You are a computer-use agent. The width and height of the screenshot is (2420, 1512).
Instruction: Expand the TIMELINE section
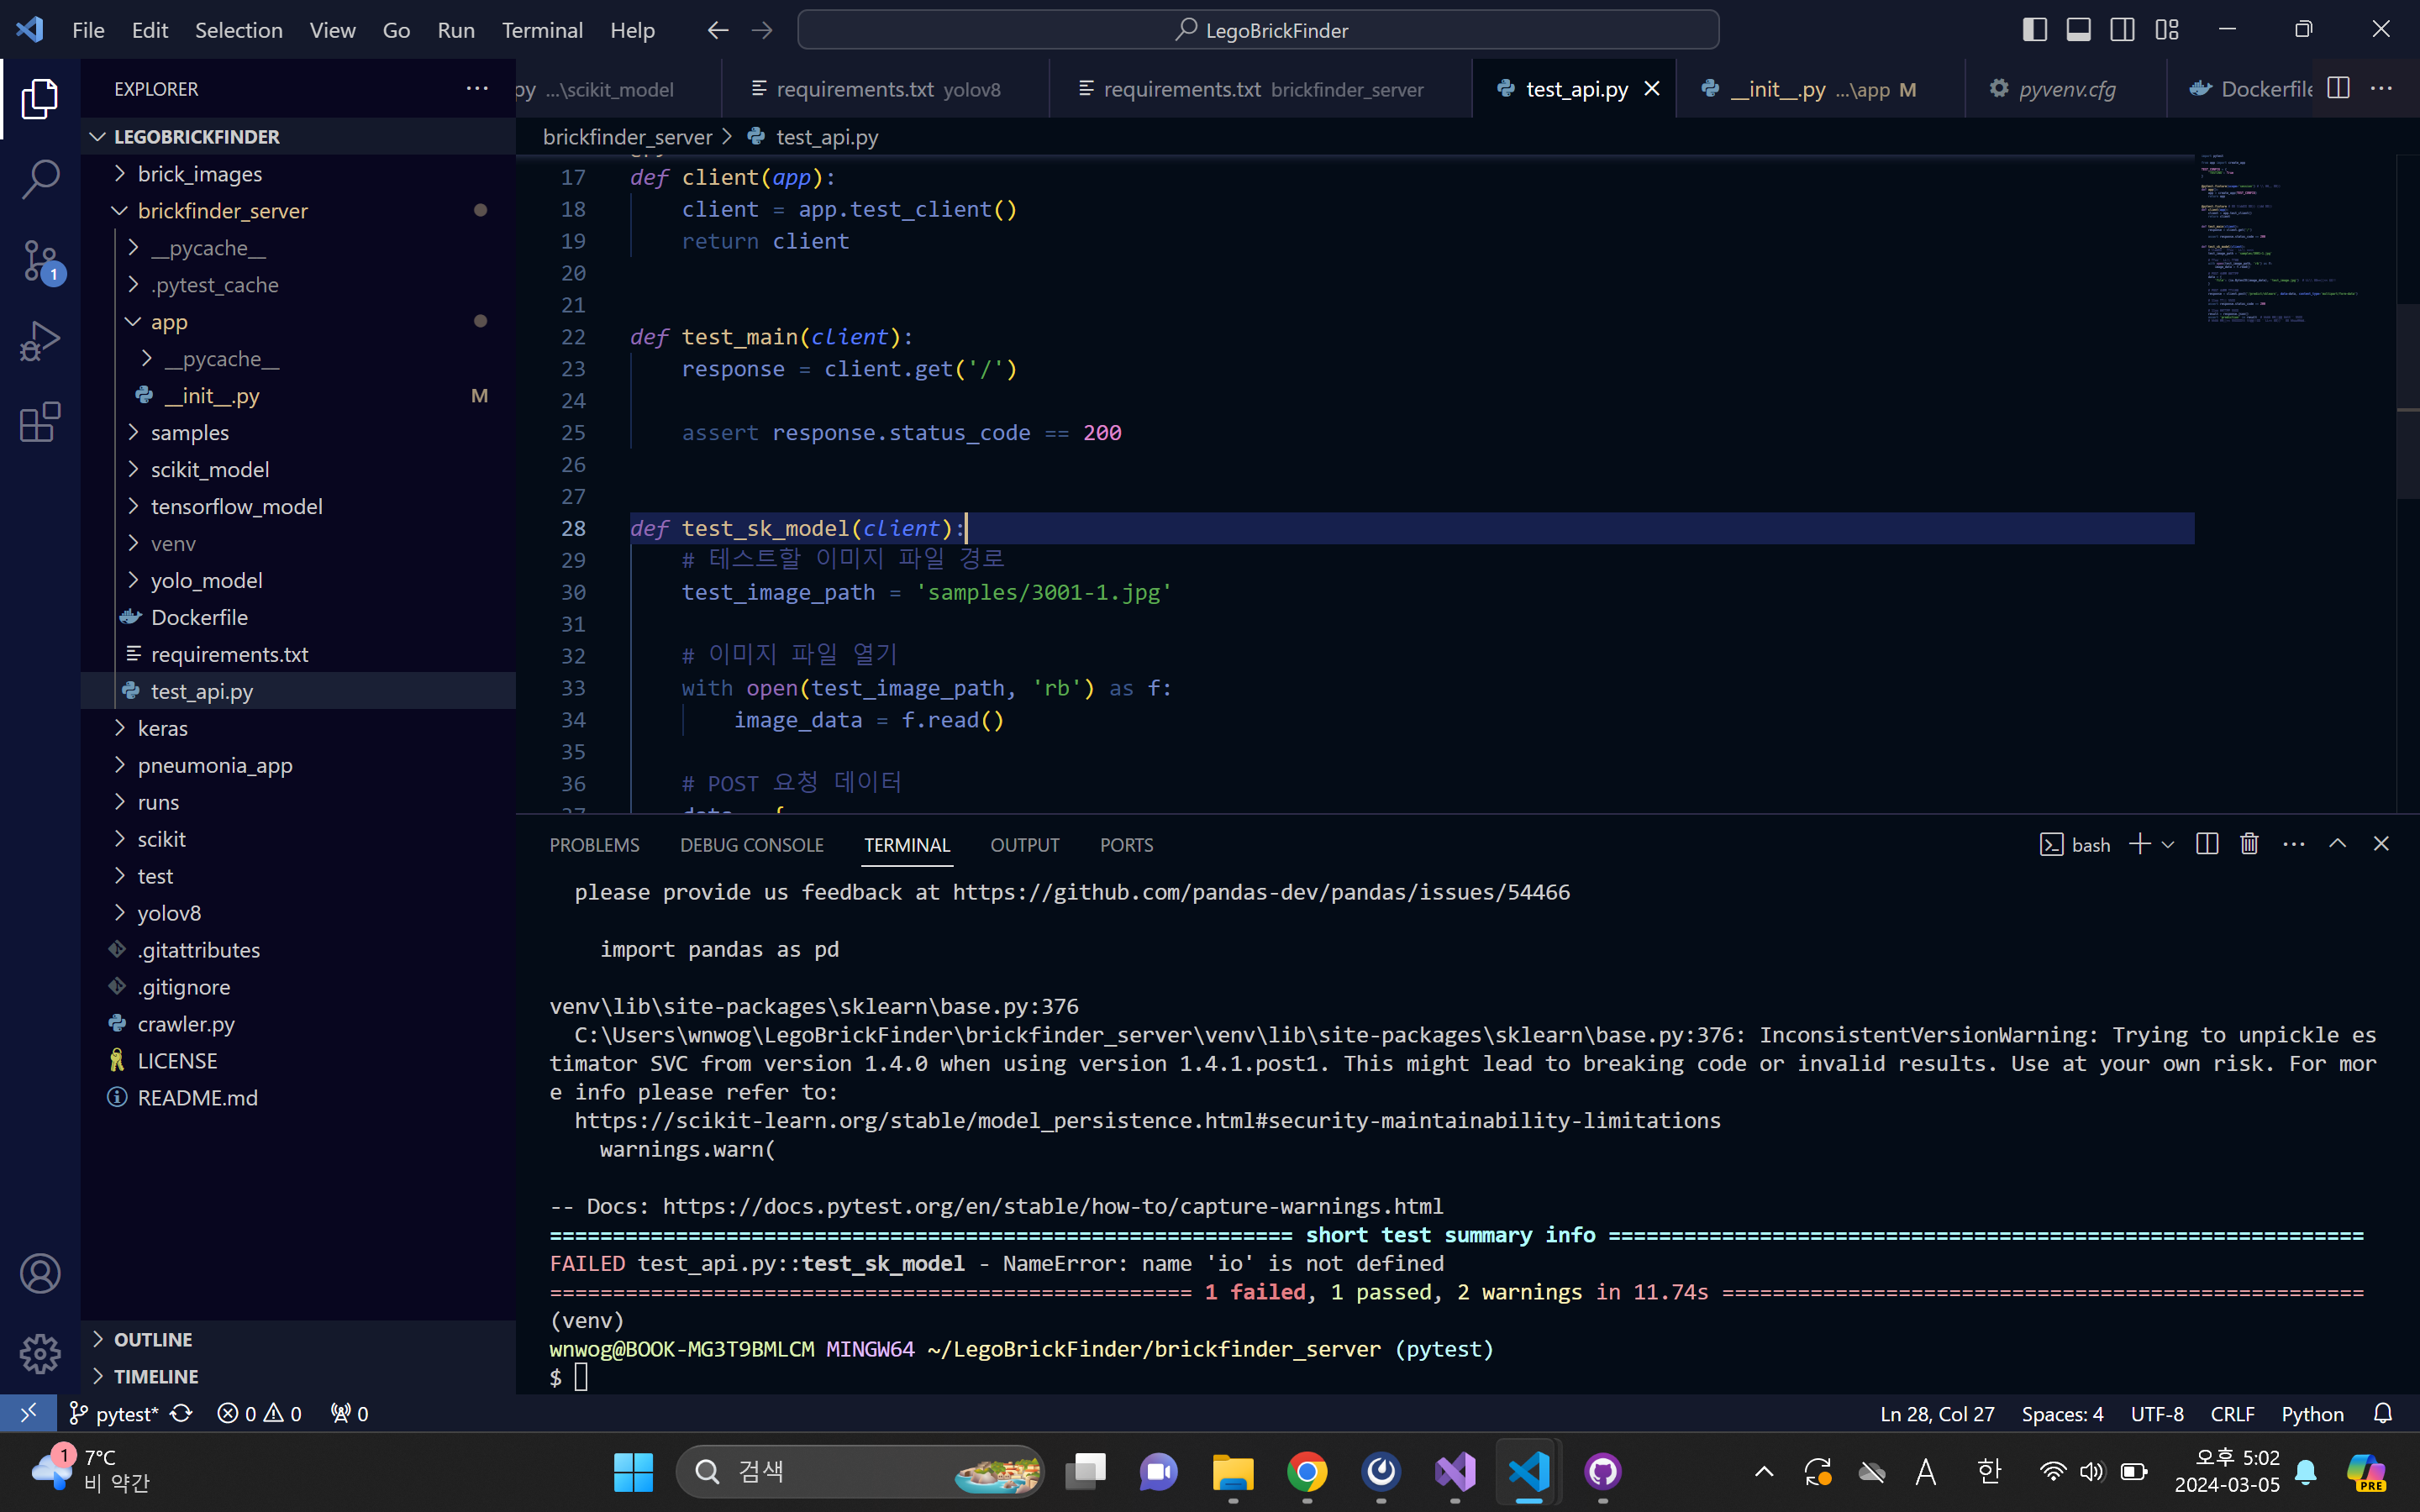click(x=298, y=1376)
